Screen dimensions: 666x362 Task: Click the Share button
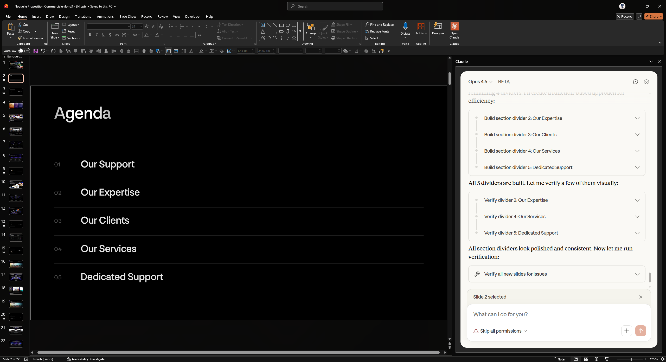pyautogui.click(x=653, y=16)
